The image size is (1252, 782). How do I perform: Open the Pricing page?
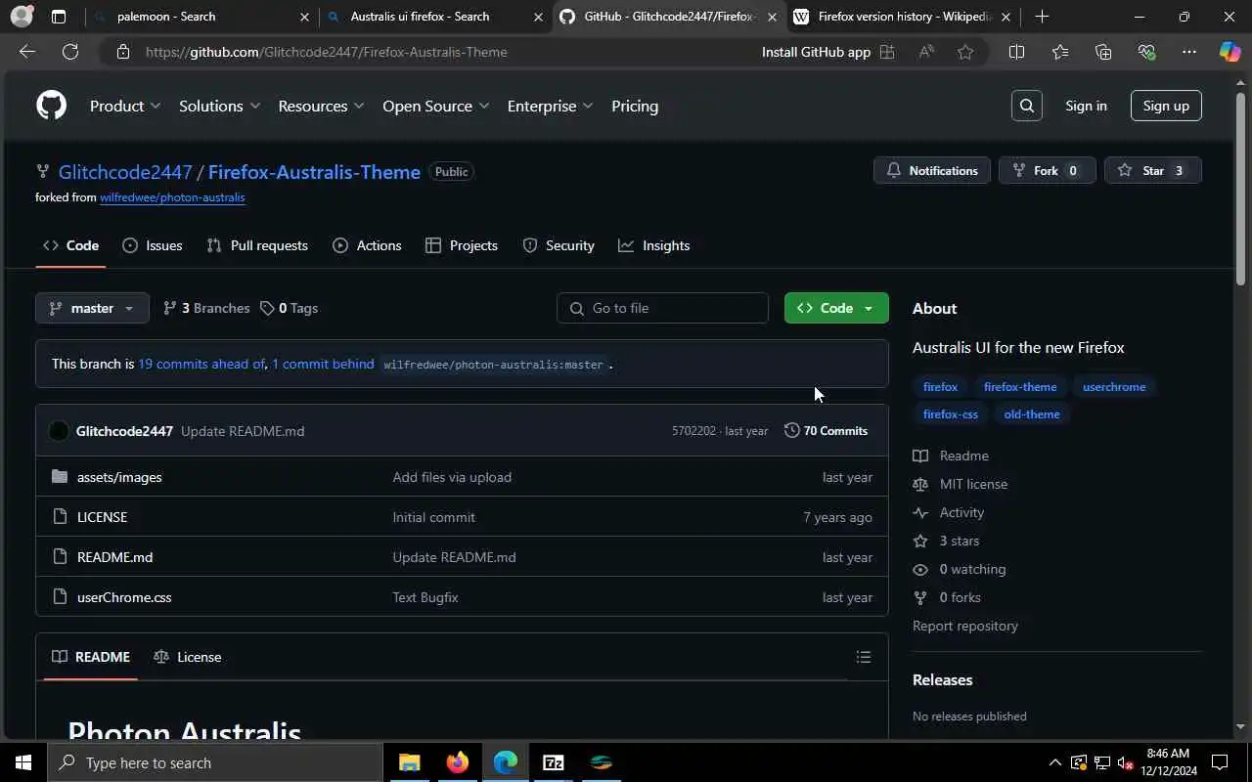(635, 106)
